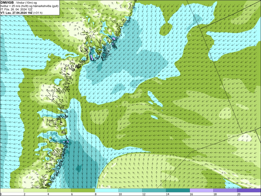Click the legend scale label '4'
This screenshot has height=196, width=261.
pyautogui.click(x=48, y=194)
